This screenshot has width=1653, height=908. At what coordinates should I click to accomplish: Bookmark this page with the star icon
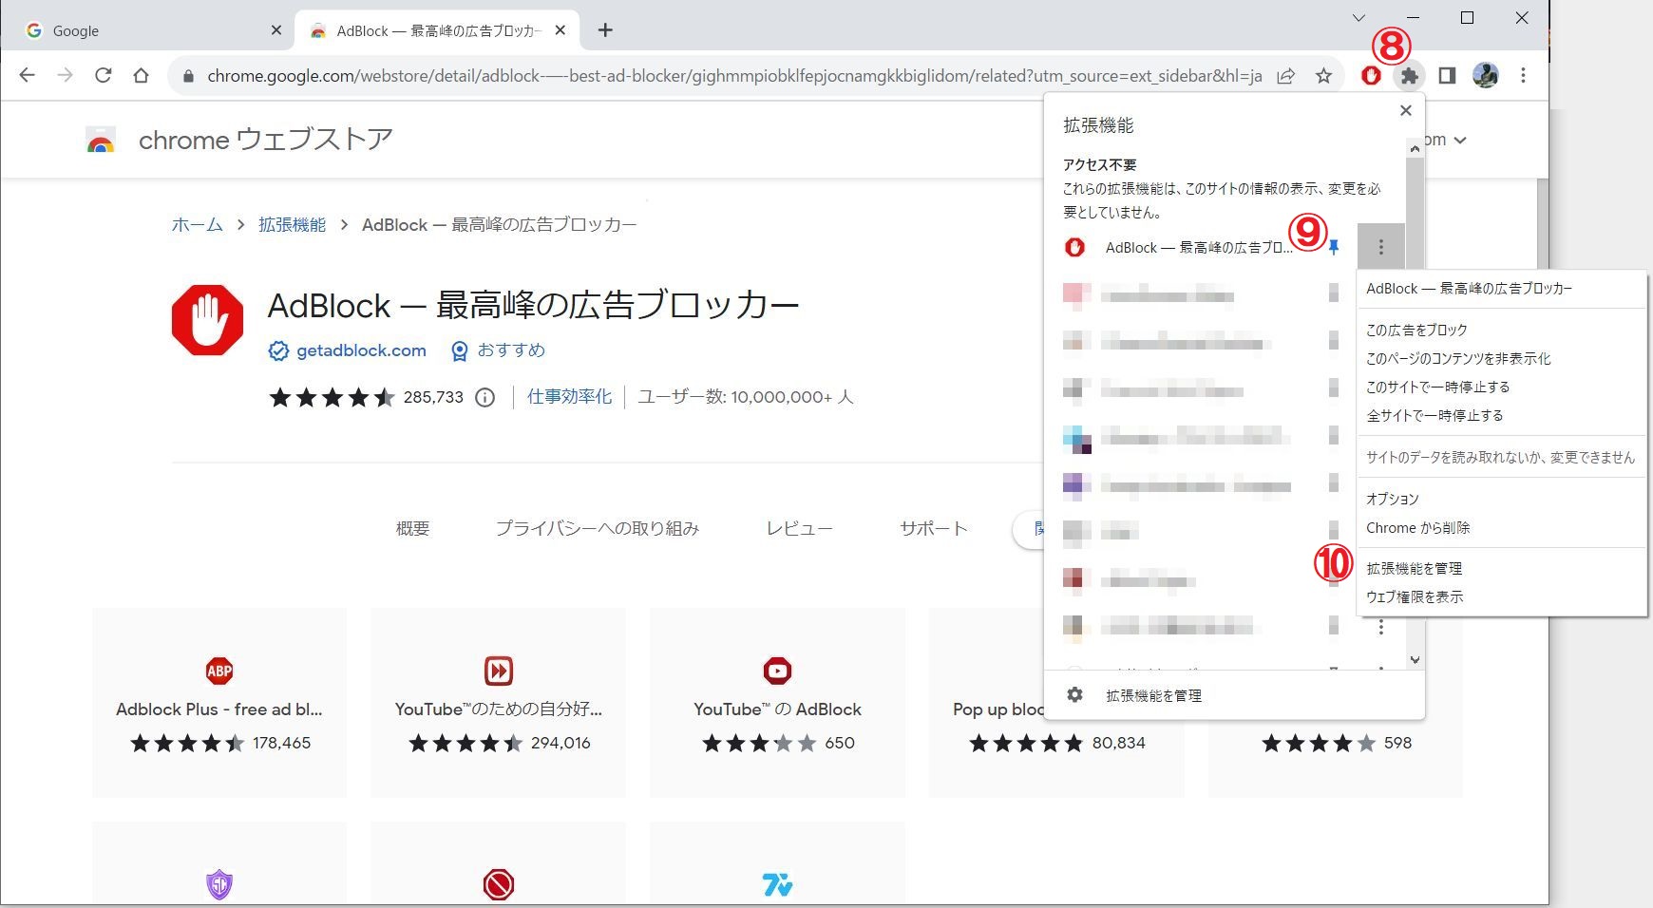[1323, 76]
